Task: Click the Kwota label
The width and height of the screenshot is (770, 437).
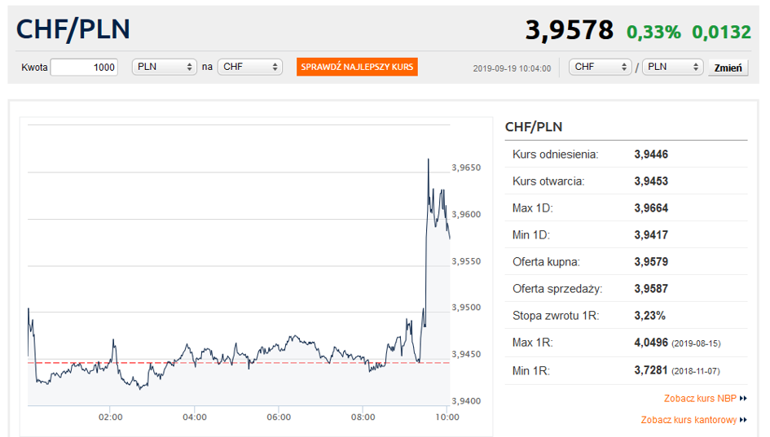Action: [34, 68]
